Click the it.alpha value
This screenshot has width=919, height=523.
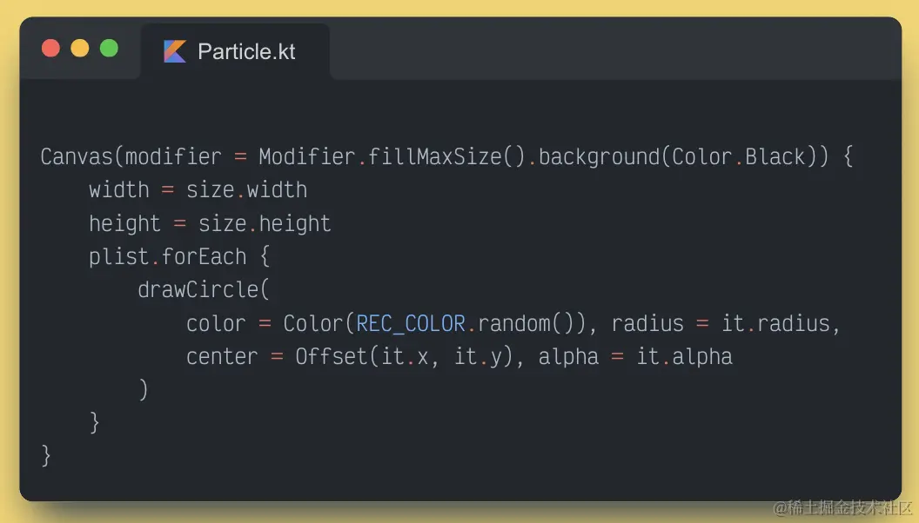point(684,357)
